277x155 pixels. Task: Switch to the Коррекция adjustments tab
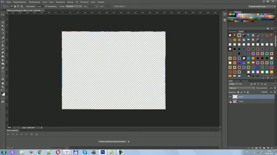pyautogui.click(x=233, y=31)
